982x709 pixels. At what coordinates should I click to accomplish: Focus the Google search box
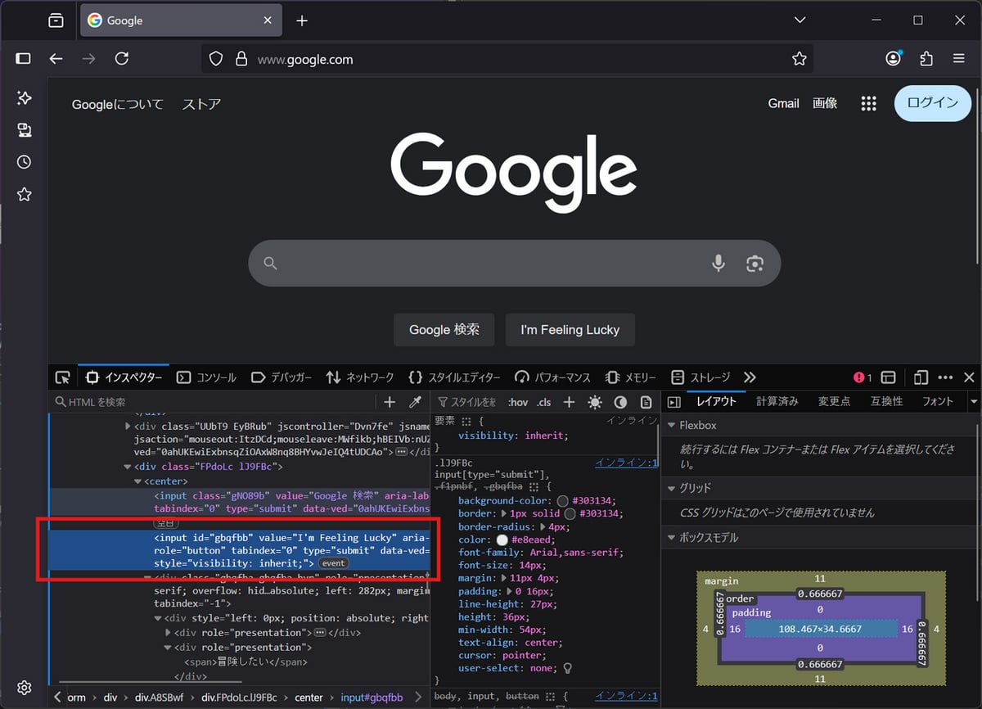(514, 263)
